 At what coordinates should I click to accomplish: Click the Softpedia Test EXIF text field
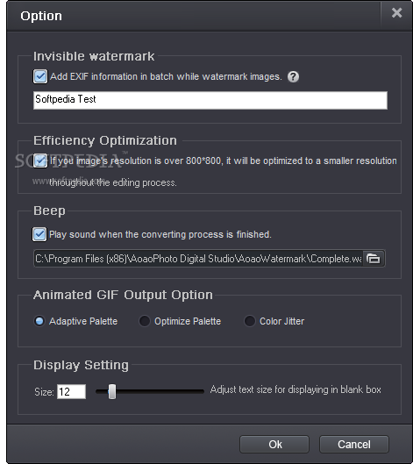point(210,100)
